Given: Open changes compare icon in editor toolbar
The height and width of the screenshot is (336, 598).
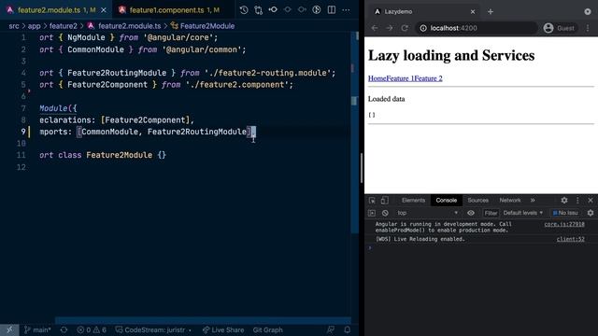Looking at the screenshot, I should point(259,10).
